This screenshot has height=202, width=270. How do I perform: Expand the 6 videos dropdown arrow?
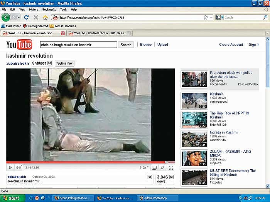coord(49,63)
